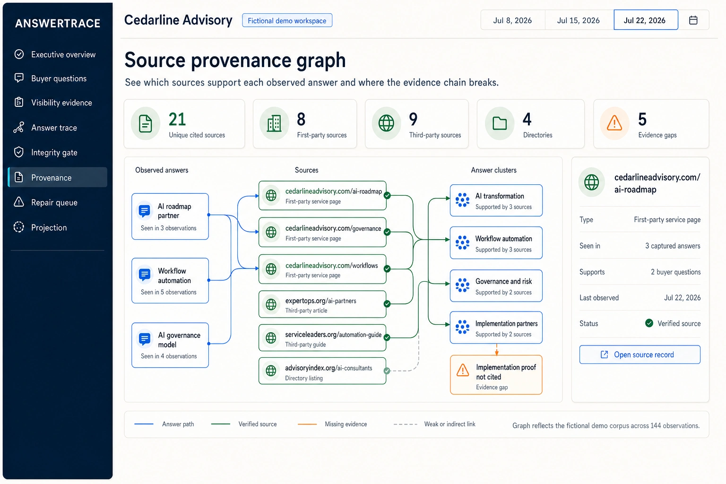Click the Repair queue warning icon

click(19, 202)
